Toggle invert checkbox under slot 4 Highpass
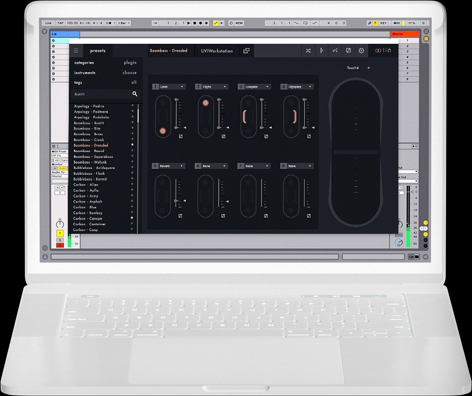The height and width of the screenshot is (396, 472). 309,137
